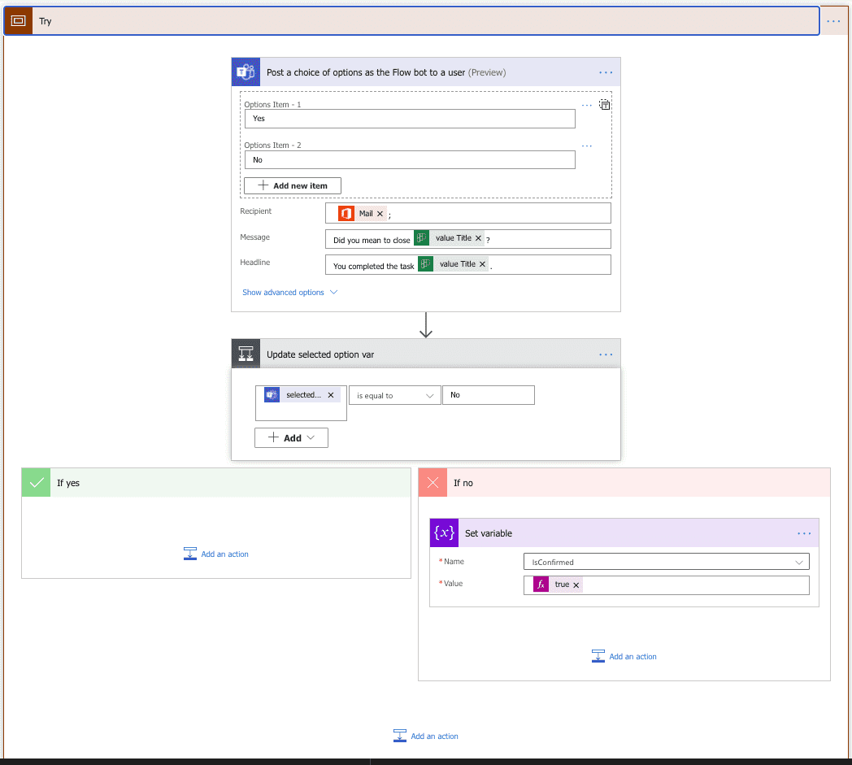Open the ellipsis menu for the Try scope

coord(833,21)
